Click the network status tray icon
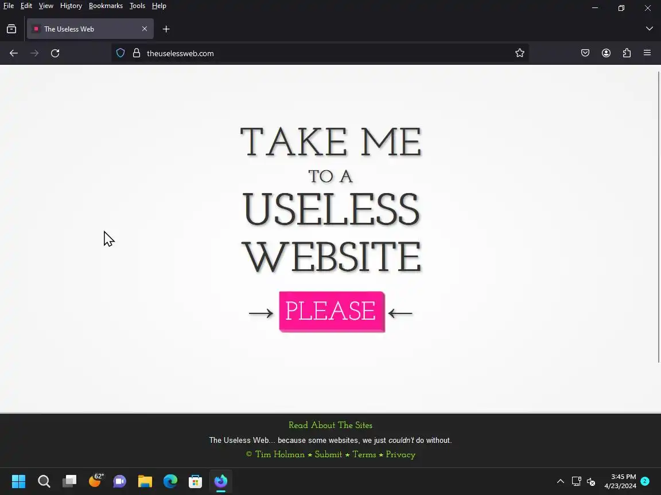This screenshot has height=495, width=661. click(576, 481)
